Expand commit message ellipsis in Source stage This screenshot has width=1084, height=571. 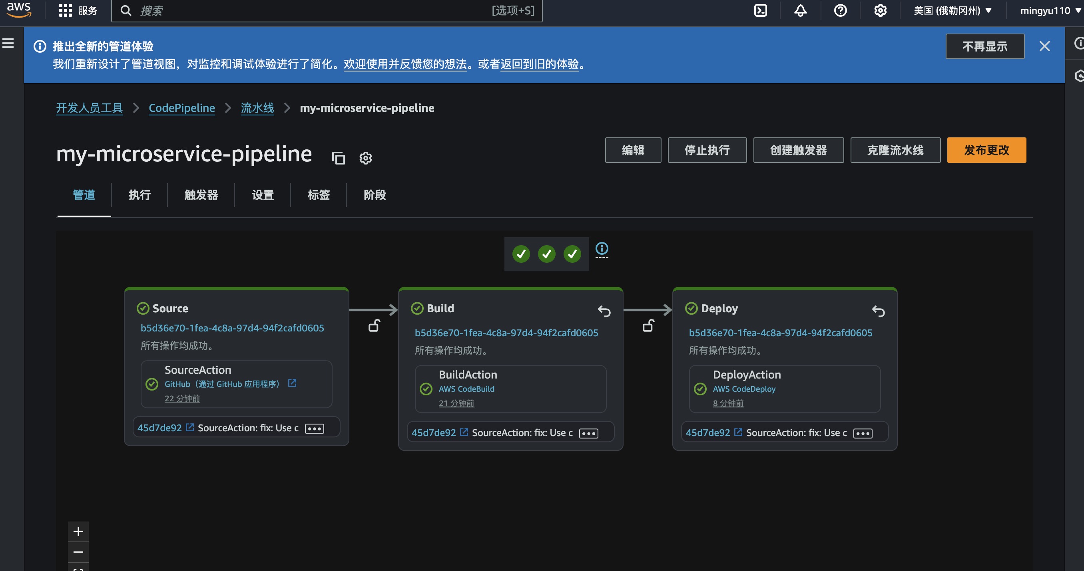(314, 429)
